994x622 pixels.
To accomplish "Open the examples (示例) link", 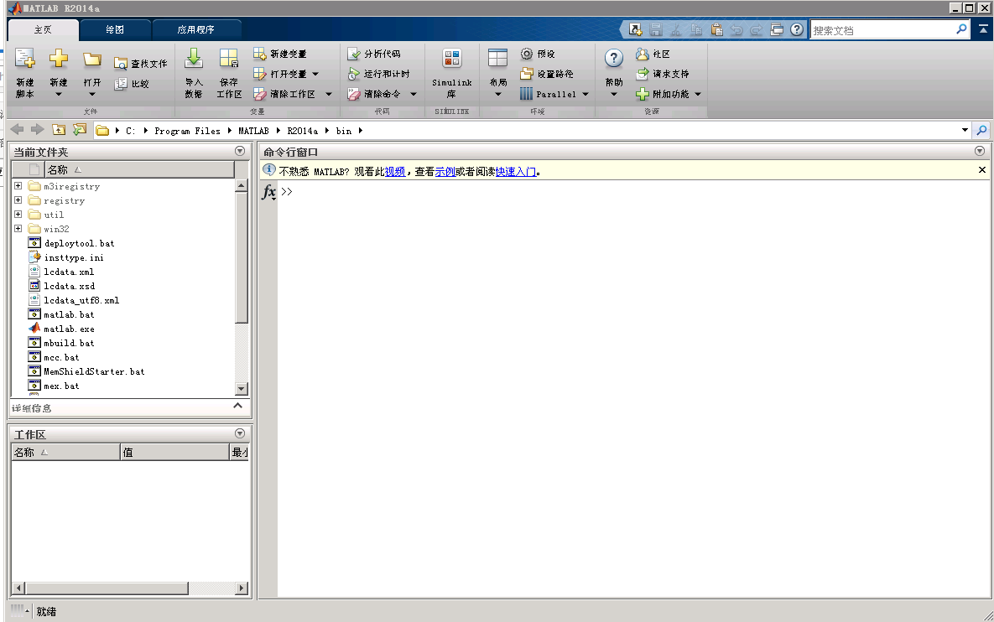I will point(445,172).
